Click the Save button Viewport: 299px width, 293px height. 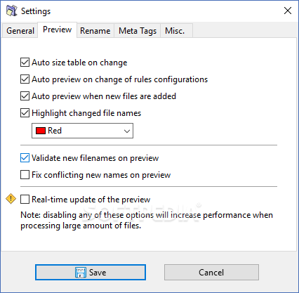tap(91, 273)
